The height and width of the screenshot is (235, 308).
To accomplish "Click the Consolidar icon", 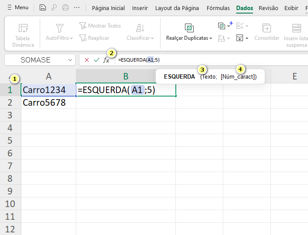I will pos(267,28).
